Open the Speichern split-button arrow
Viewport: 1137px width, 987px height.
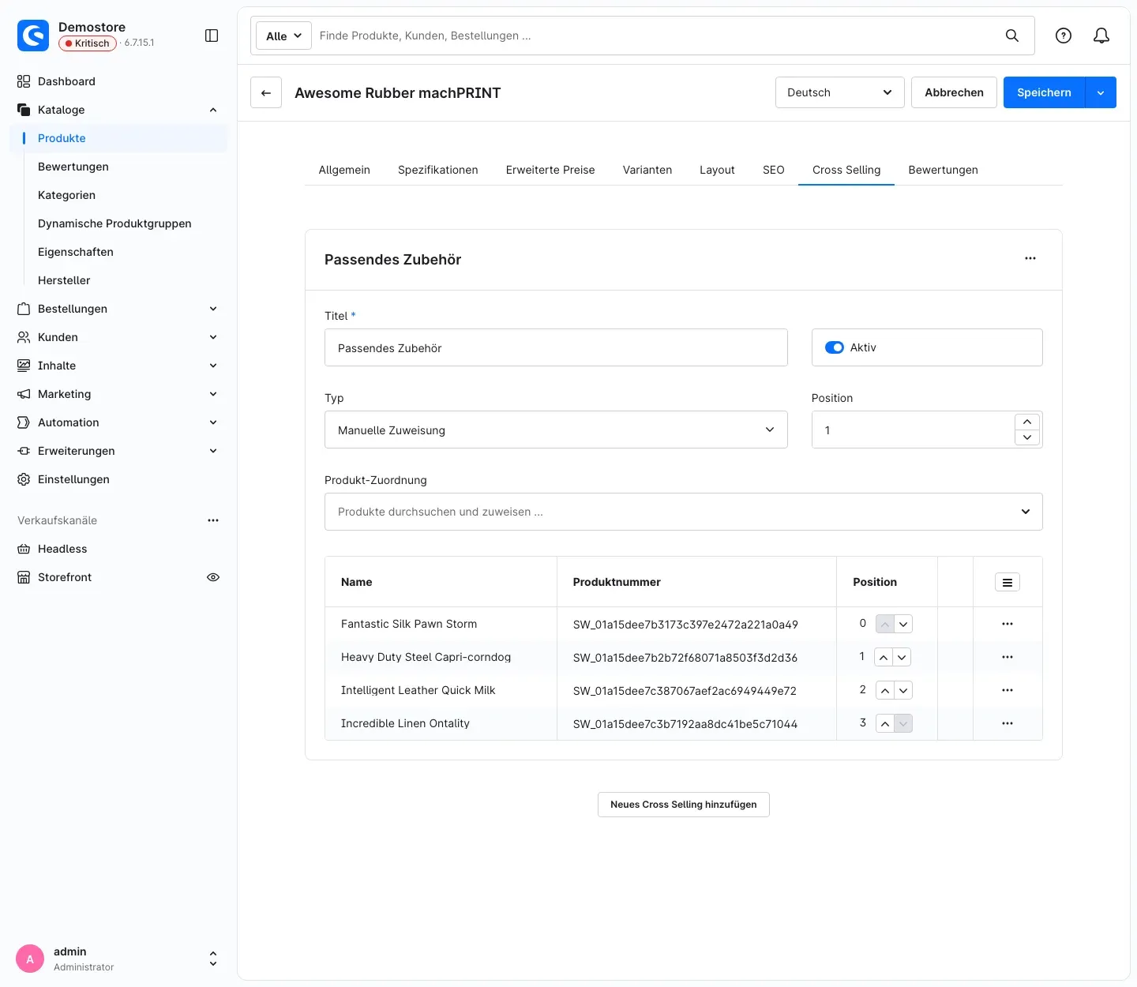click(x=1101, y=92)
